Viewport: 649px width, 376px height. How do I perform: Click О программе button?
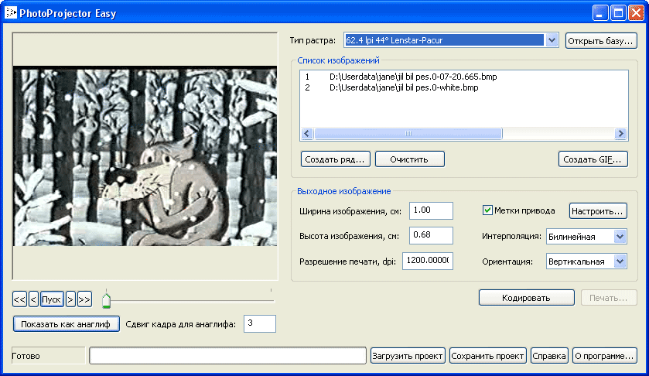click(605, 356)
